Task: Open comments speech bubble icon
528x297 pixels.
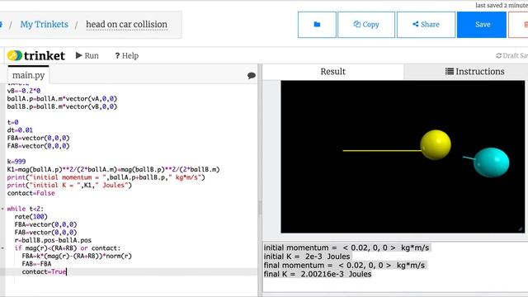Action: click(x=251, y=75)
